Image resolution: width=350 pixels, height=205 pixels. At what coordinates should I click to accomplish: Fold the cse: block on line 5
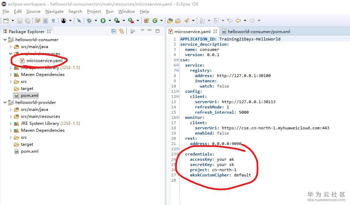177,60
